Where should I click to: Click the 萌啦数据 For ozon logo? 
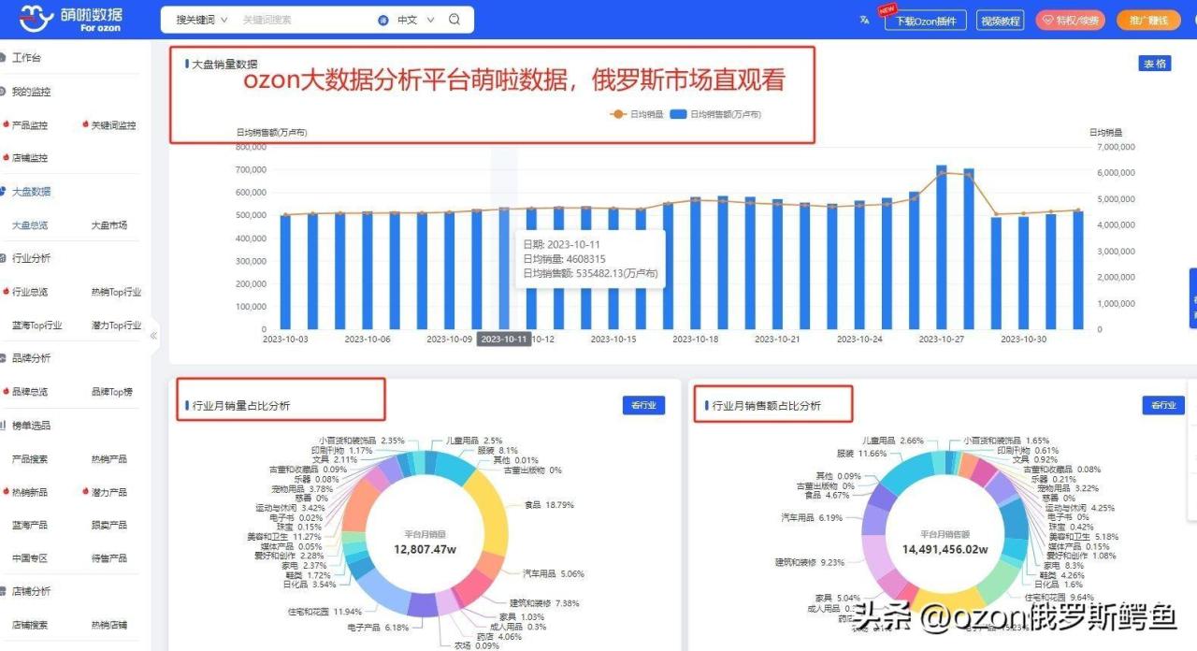70,17
